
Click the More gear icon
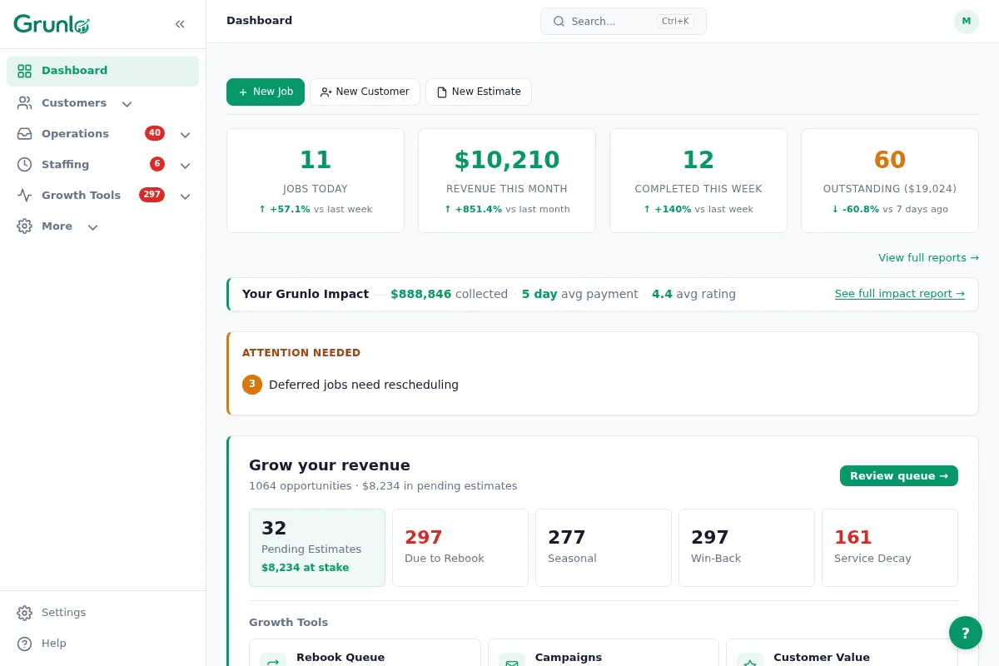[25, 226]
